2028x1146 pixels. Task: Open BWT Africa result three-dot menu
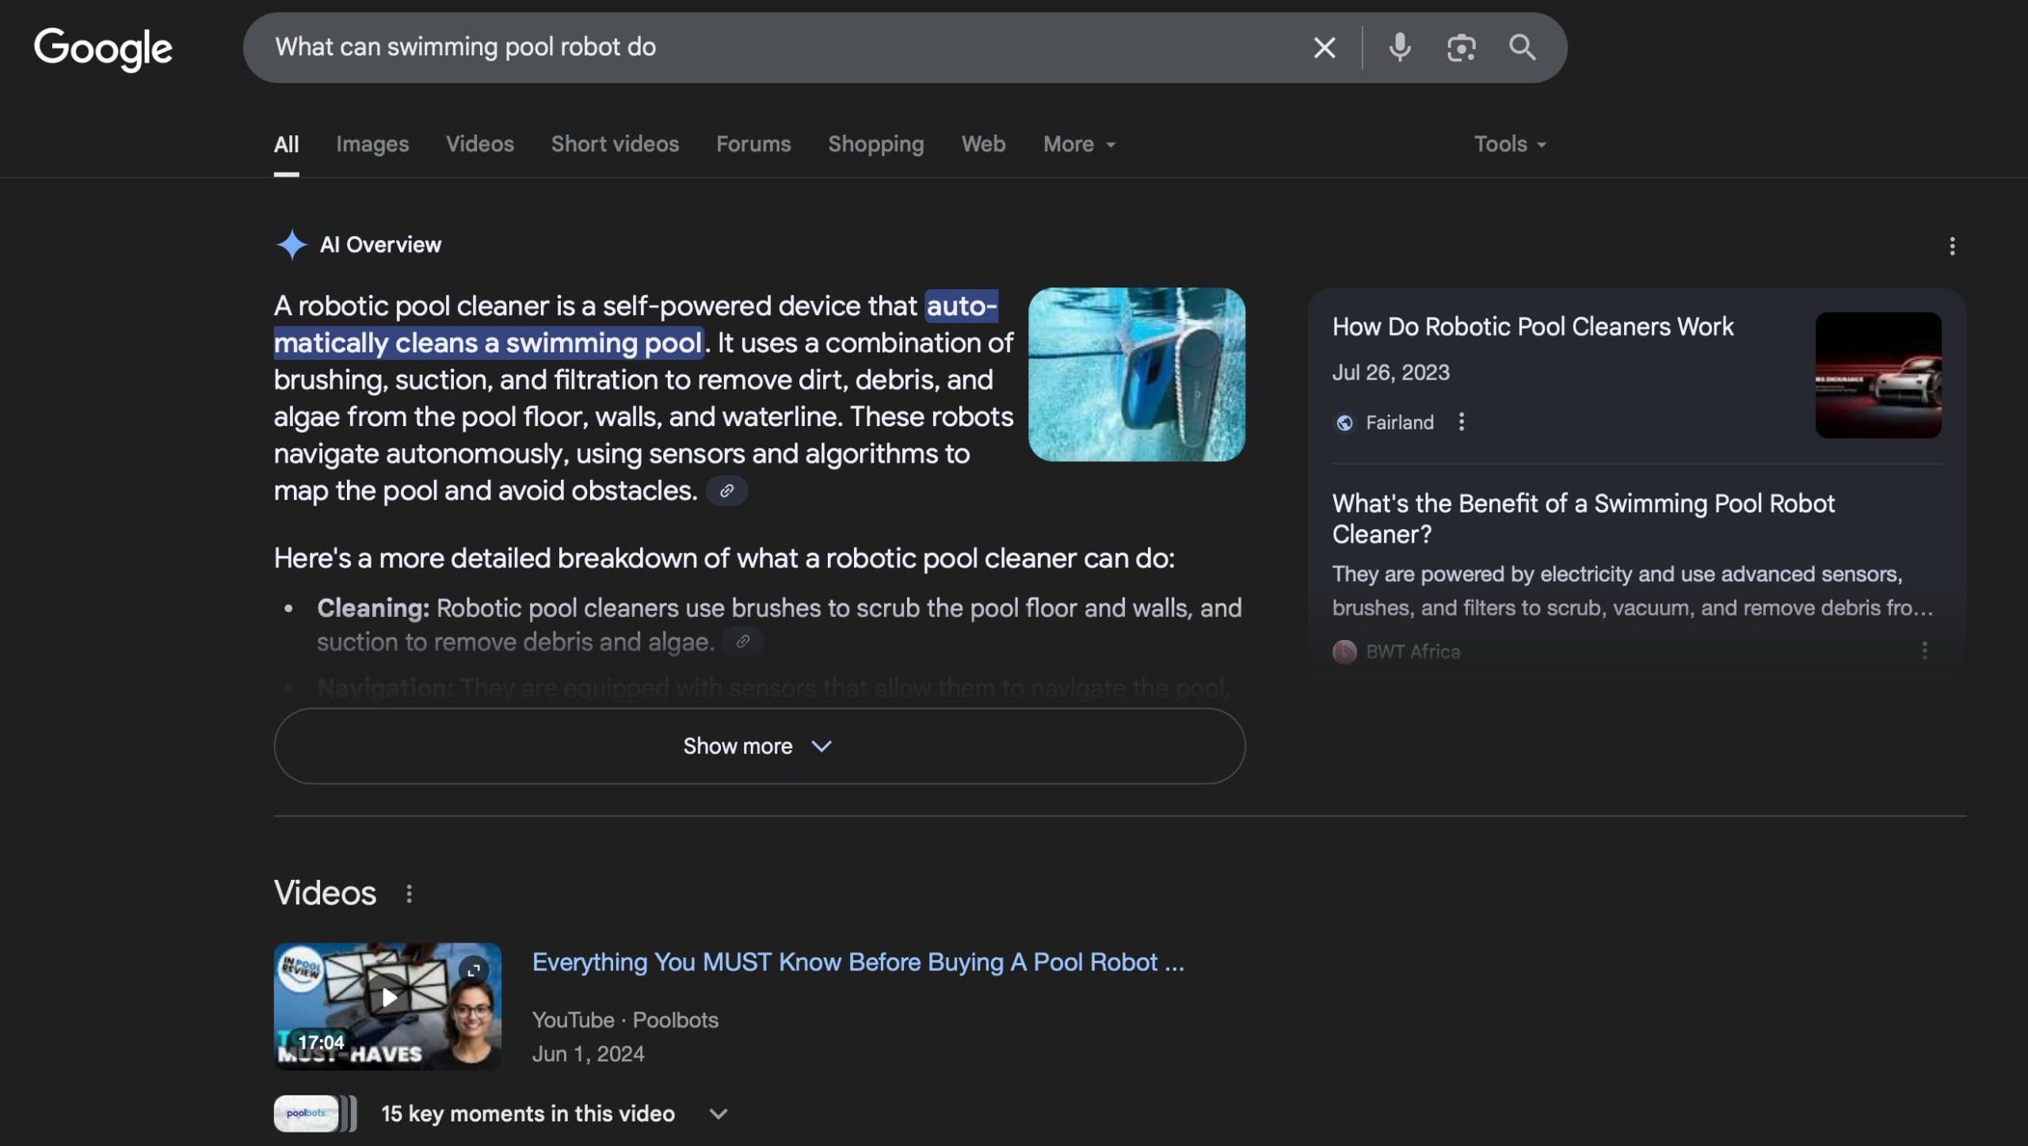1924,651
